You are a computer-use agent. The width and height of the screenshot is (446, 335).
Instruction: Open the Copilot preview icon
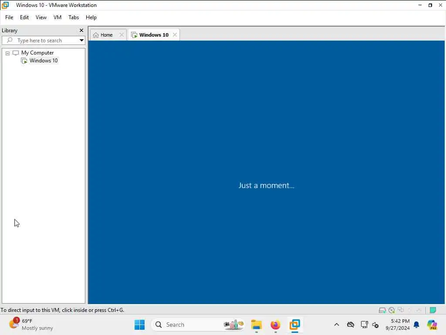click(432, 325)
